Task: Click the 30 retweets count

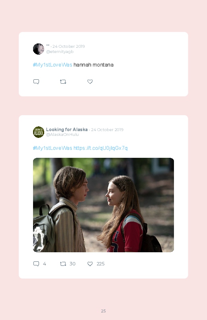Action: click(72, 264)
